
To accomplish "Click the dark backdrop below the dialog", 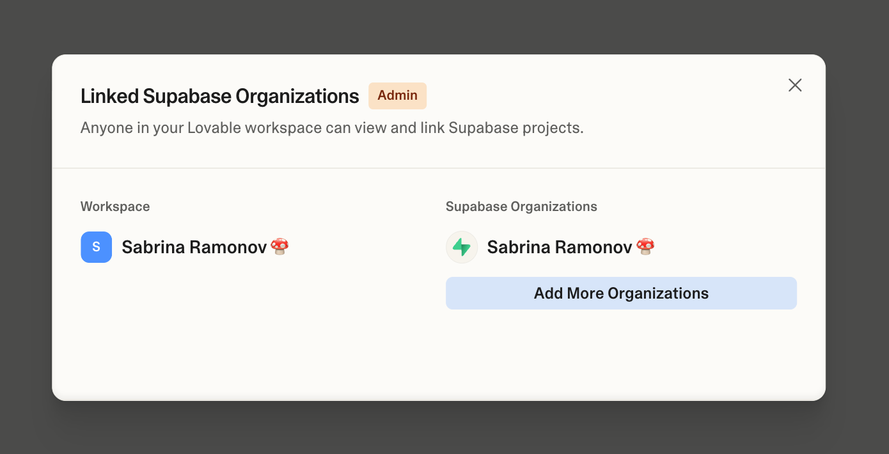I will pyautogui.click(x=444, y=428).
